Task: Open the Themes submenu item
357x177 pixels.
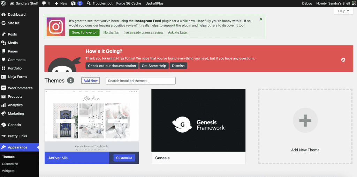Action: coord(8,157)
